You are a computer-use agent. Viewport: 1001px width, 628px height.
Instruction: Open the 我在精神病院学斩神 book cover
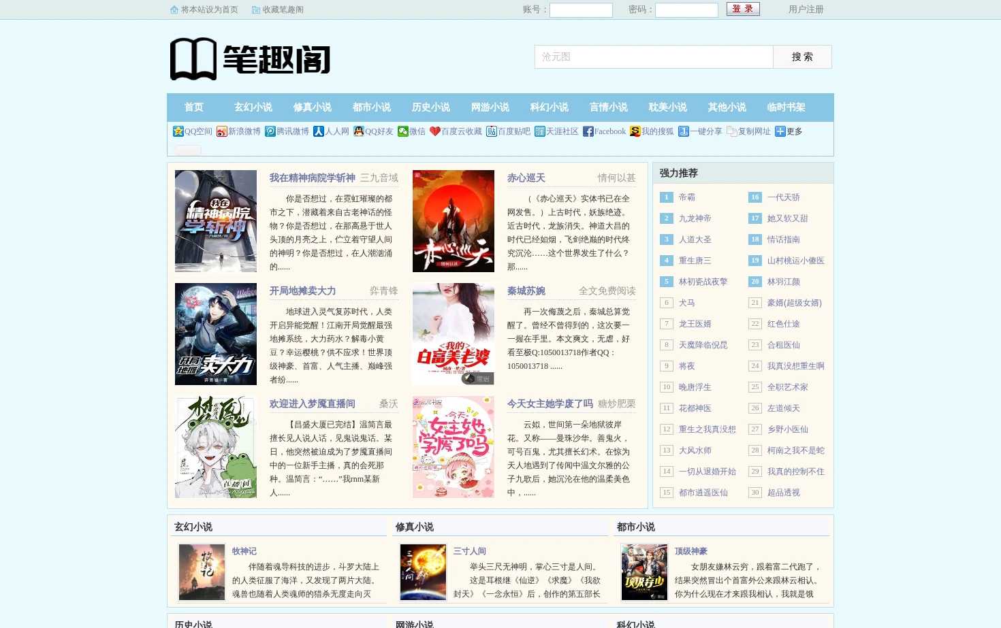(216, 221)
